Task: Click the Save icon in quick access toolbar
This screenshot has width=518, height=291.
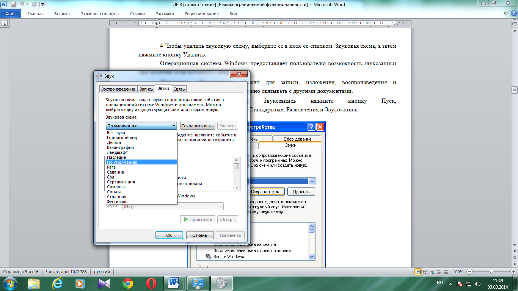Action: click(x=14, y=4)
